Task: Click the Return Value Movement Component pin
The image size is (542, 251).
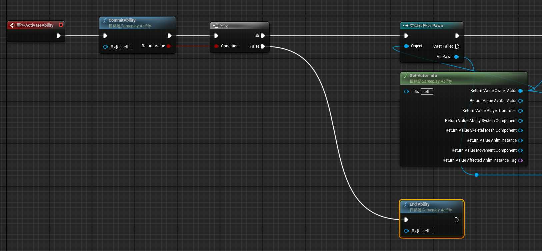Action: (520, 150)
